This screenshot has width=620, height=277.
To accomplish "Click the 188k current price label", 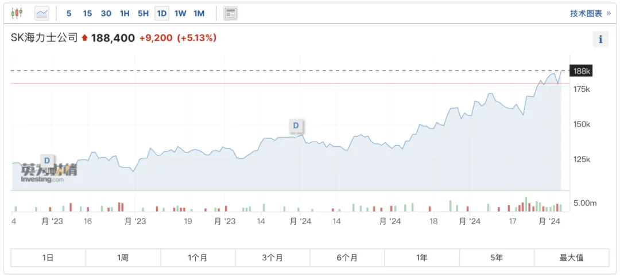I will click(582, 71).
